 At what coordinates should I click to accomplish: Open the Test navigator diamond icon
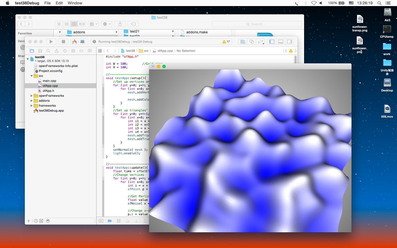[65, 51]
